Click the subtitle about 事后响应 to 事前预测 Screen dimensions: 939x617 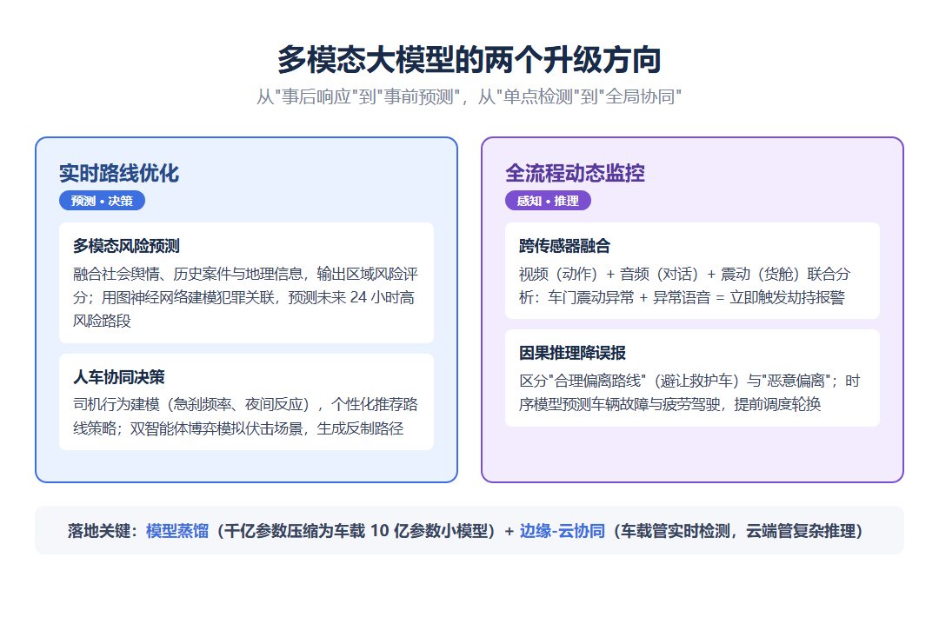click(x=469, y=96)
